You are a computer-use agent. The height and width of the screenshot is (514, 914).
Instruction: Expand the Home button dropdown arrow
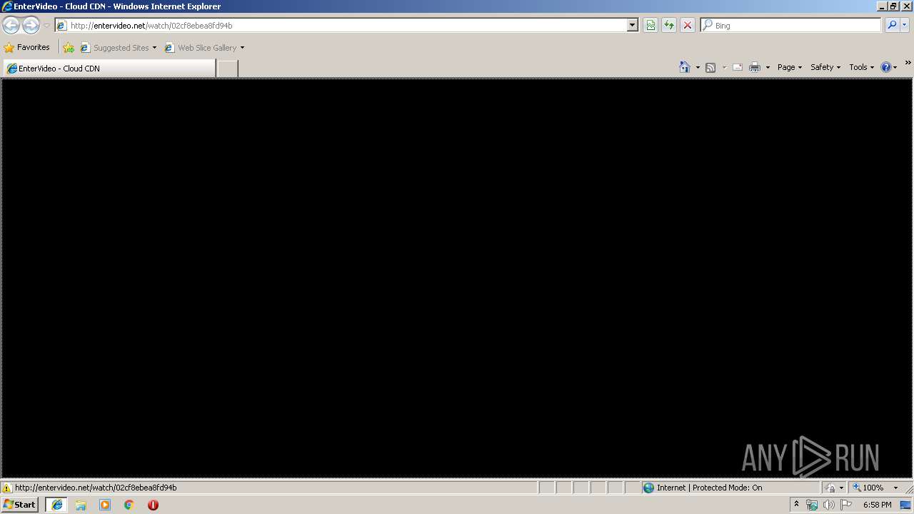coord(698,67)
